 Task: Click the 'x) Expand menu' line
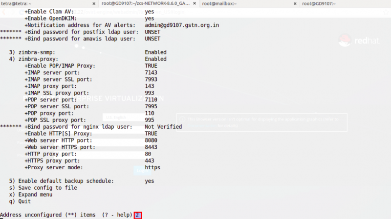pos(31,194)
